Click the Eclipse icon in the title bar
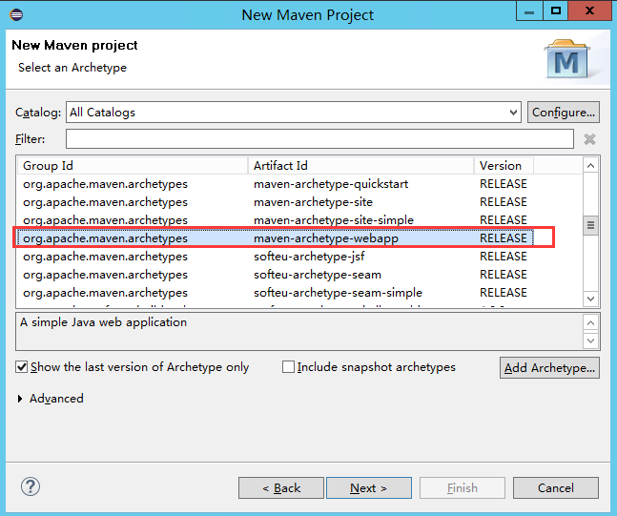 click(x=16, y=15)
